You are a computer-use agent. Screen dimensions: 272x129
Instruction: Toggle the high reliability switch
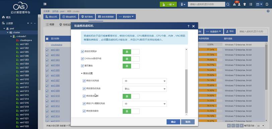(131, 66)
